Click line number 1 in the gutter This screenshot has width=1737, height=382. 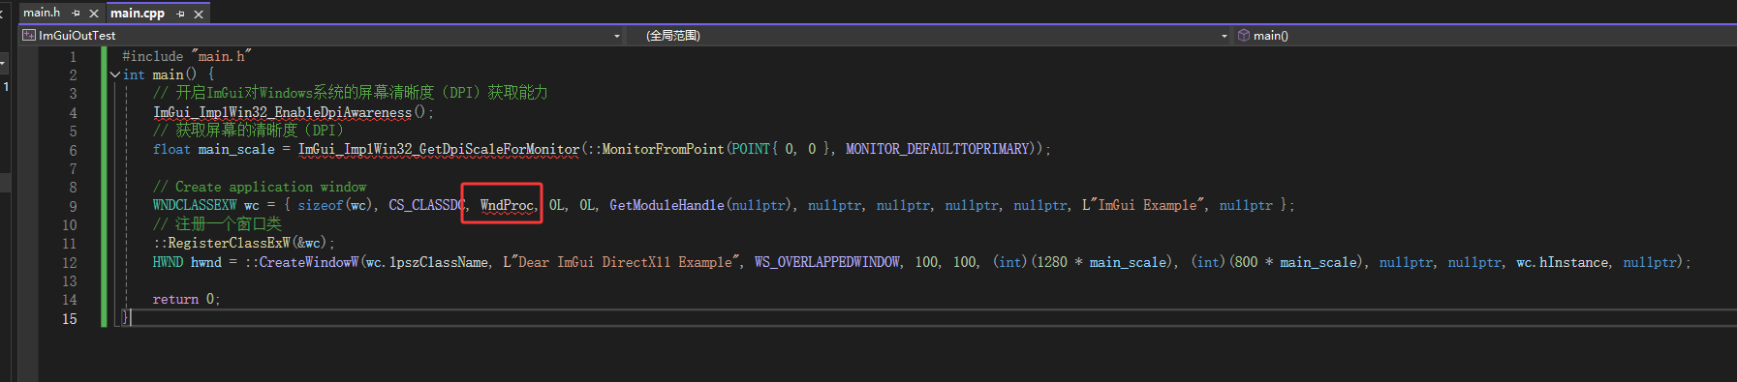coord(73,56)
